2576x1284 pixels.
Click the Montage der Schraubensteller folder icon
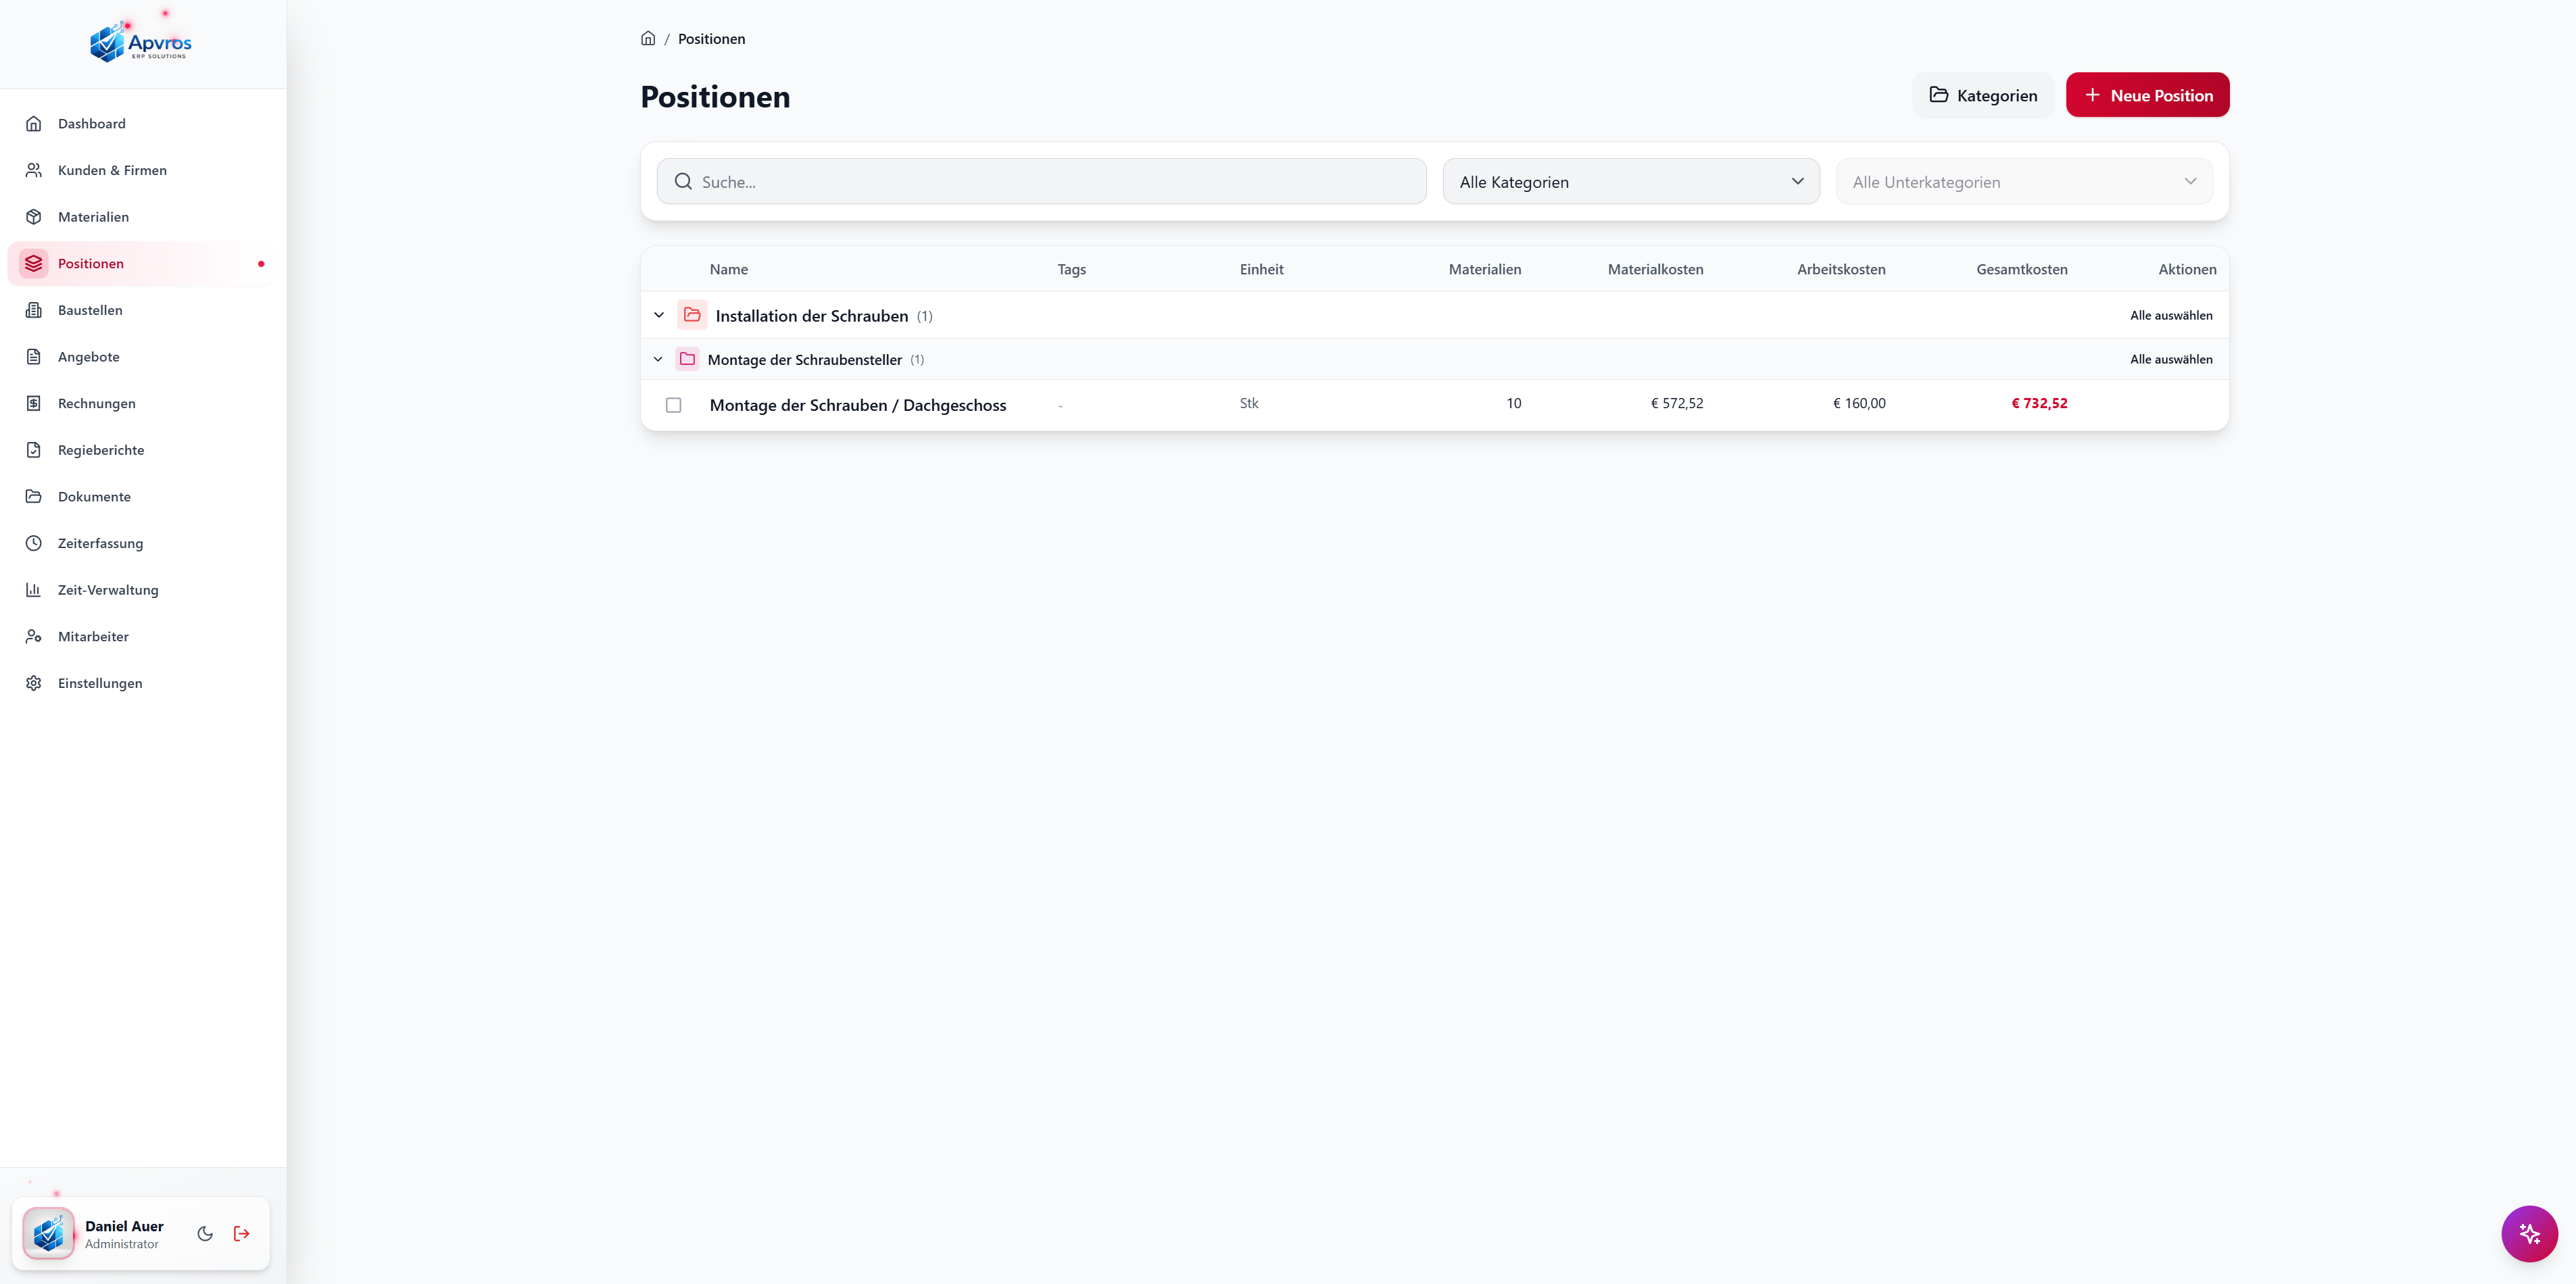click(x=687, y=359)
